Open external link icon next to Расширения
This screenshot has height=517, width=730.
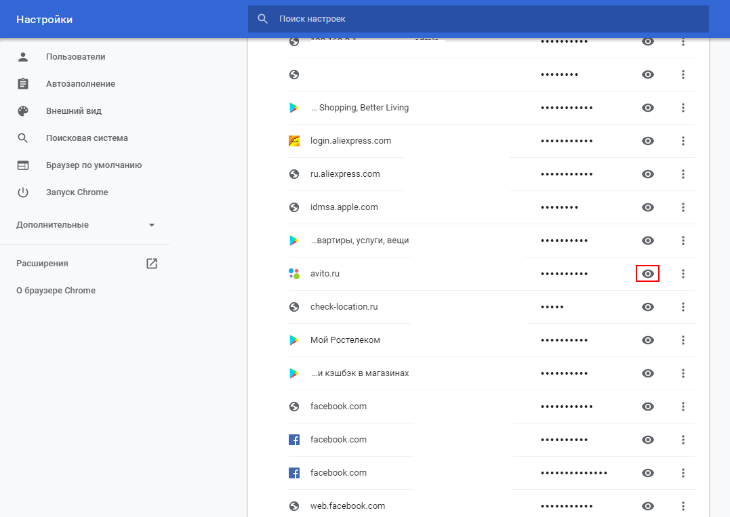(x=152, y=264)
